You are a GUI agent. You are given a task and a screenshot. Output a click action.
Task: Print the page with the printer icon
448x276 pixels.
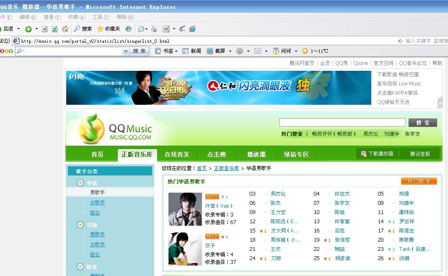(x=154, y=29)
